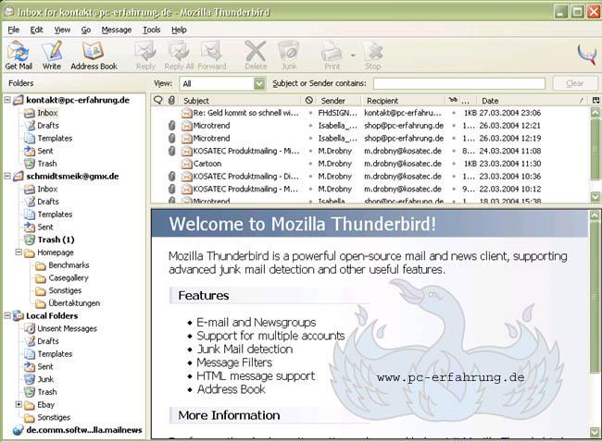Open the Übertaktungen folder
The image size is (602, 442).
tap(74, 303)
